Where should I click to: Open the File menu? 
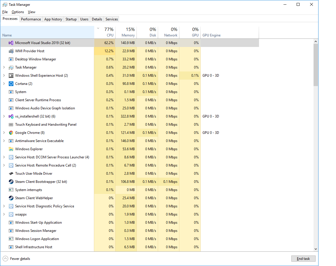tap(5, 12)
